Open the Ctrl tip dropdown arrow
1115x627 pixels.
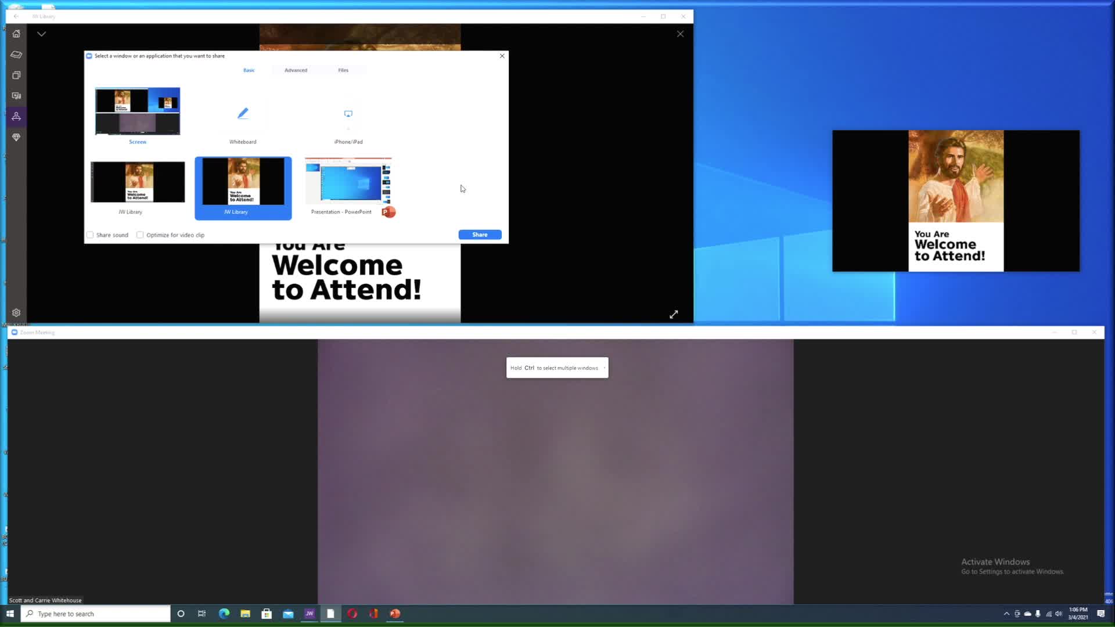coord(605,367)
